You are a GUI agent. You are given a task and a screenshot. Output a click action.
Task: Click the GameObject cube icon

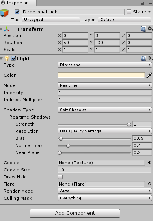(4, 13)
